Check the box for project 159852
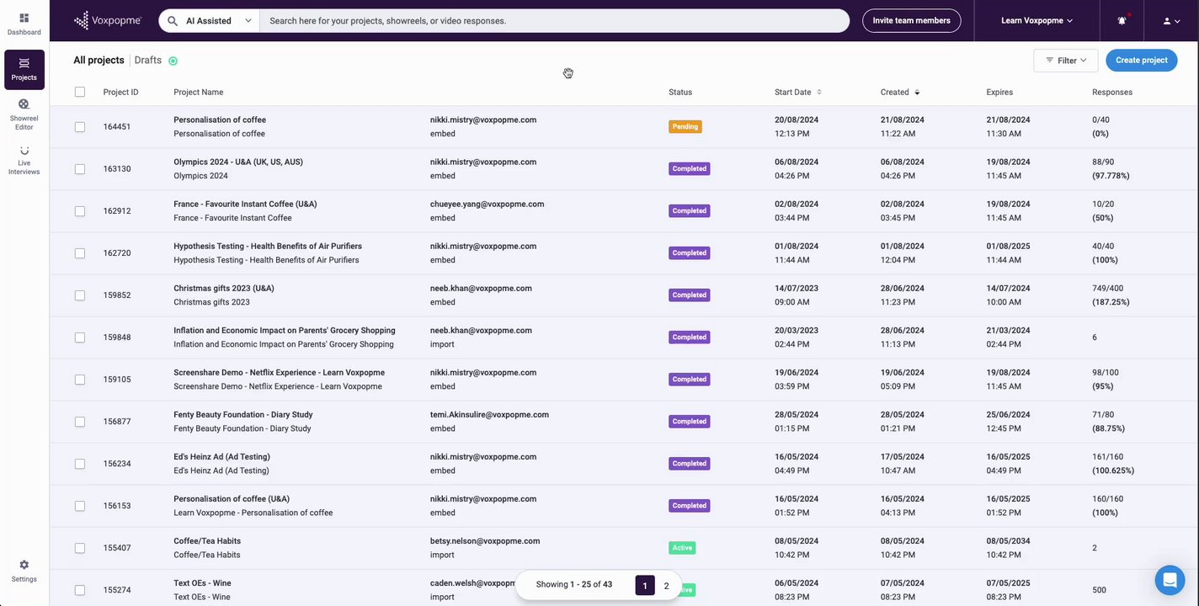The width and height of the screenshot is (1199, 606). click(80, 295)
